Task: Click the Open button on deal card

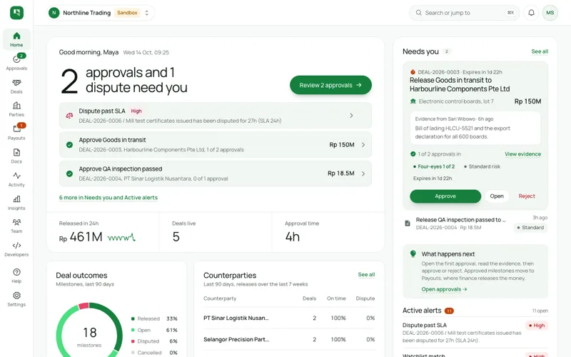Action: click(x=497, y=196)
